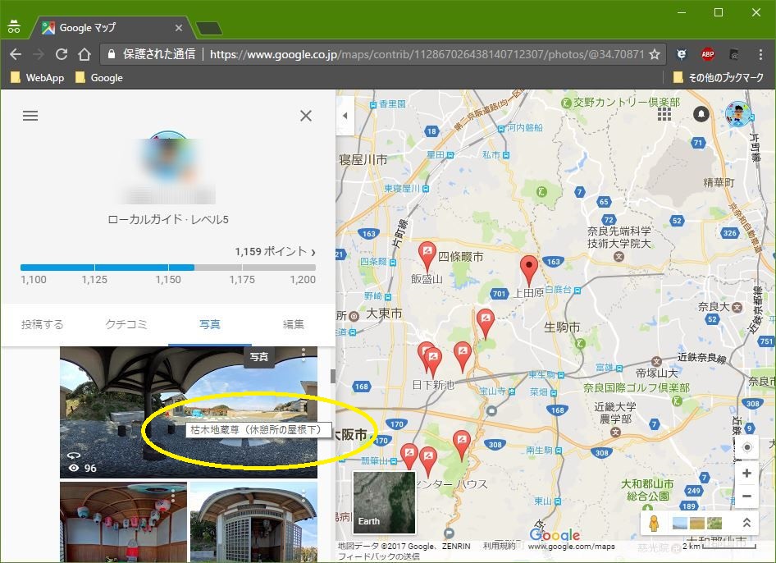Click the 近畿大学農学部 label
Image resolution: width=776 pixels, height=563 pixels.
coord(615,413)
